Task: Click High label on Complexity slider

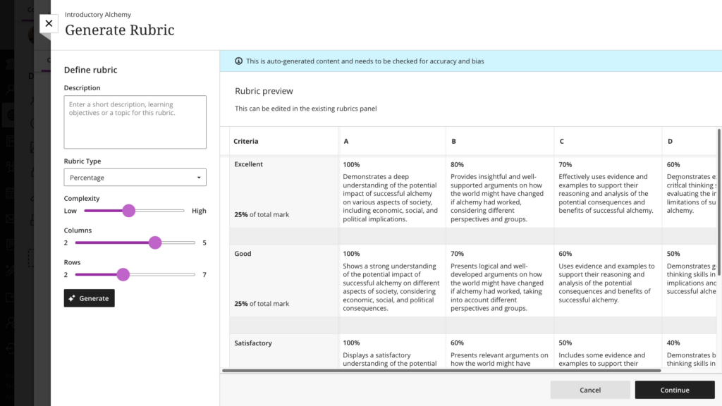Action: pyautogui.click(x=199, y=211)
